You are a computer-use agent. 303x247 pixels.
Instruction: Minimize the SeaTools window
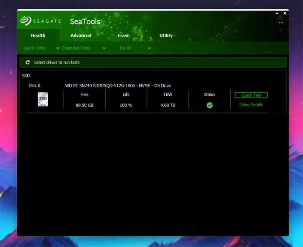pos(276,14)
